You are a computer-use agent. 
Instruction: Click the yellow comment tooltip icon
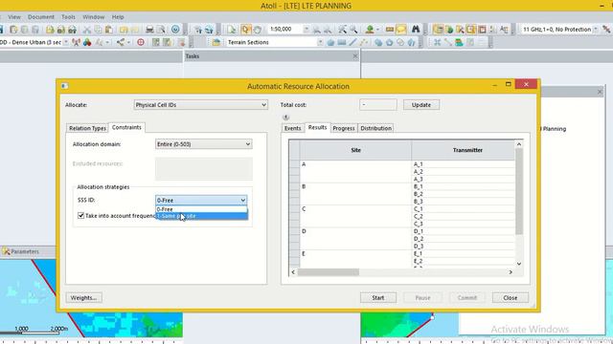[x=401, y=30]
